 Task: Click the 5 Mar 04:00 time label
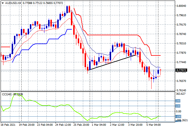tap(154, 125)
